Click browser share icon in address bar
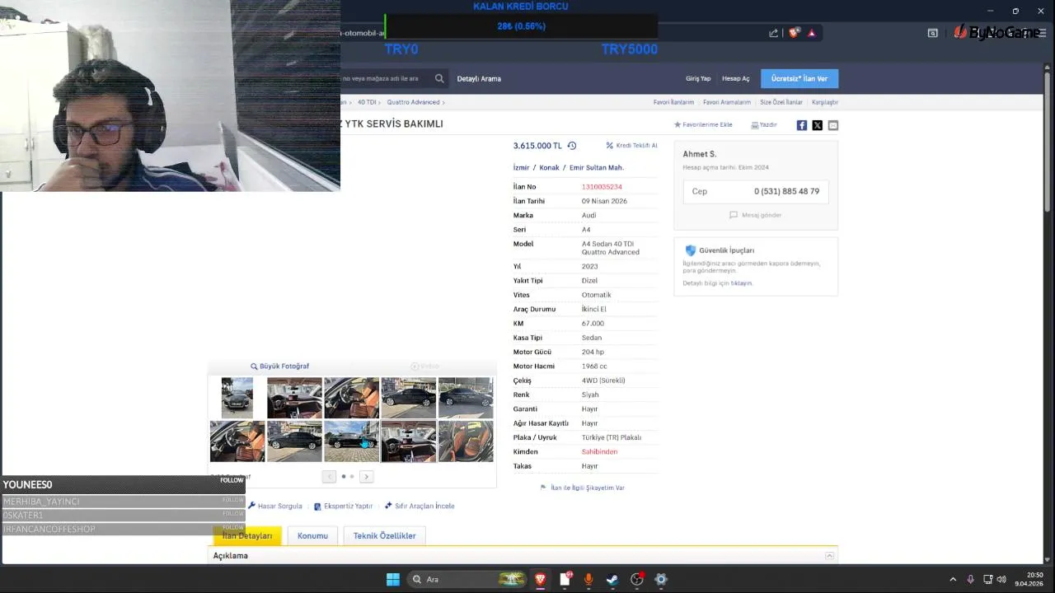The height and width of the screenshot is (593, 1055). pos(773,33)
